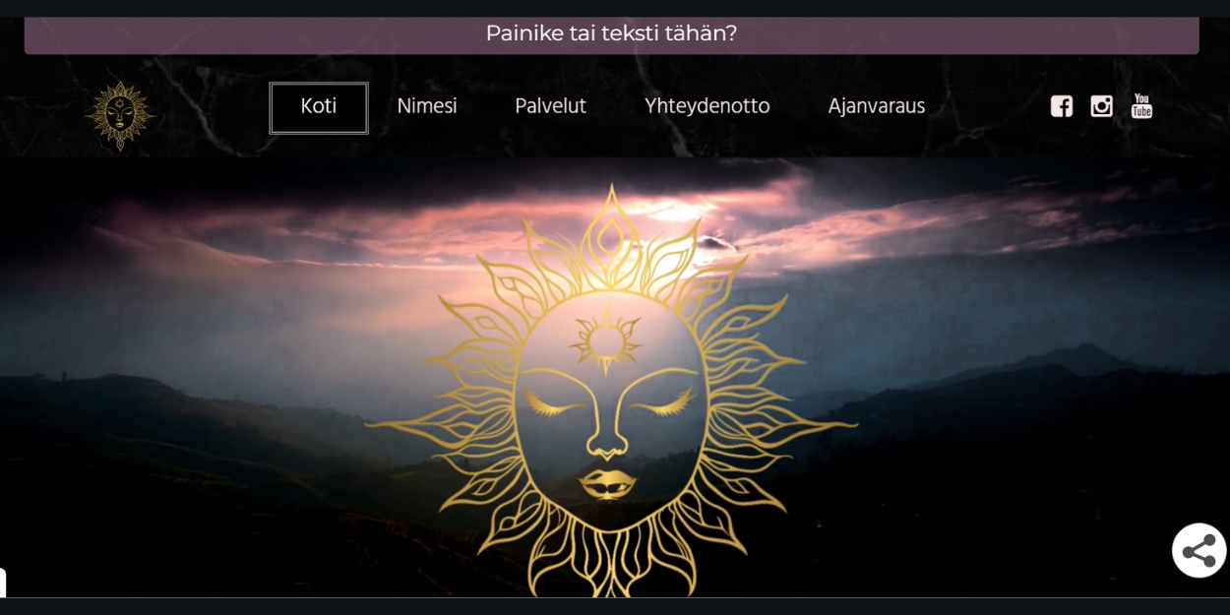
Task: Open the YouTube channel icon
Action: [1141, 105]
